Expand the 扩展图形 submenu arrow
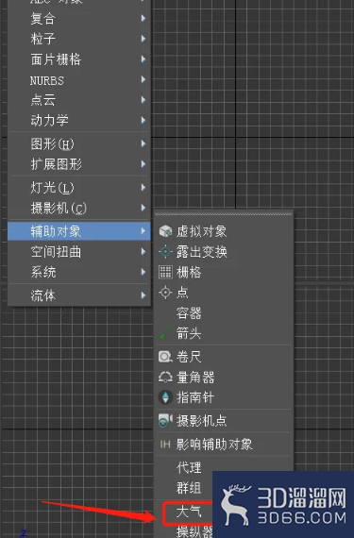The image size is (354, 538). tap(143, 164)
